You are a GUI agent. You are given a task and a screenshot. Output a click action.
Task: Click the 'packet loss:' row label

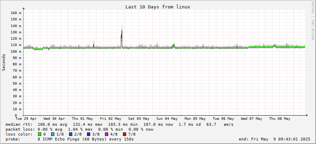point(20,129)
